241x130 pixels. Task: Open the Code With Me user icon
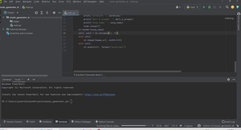tap(177, 7)
